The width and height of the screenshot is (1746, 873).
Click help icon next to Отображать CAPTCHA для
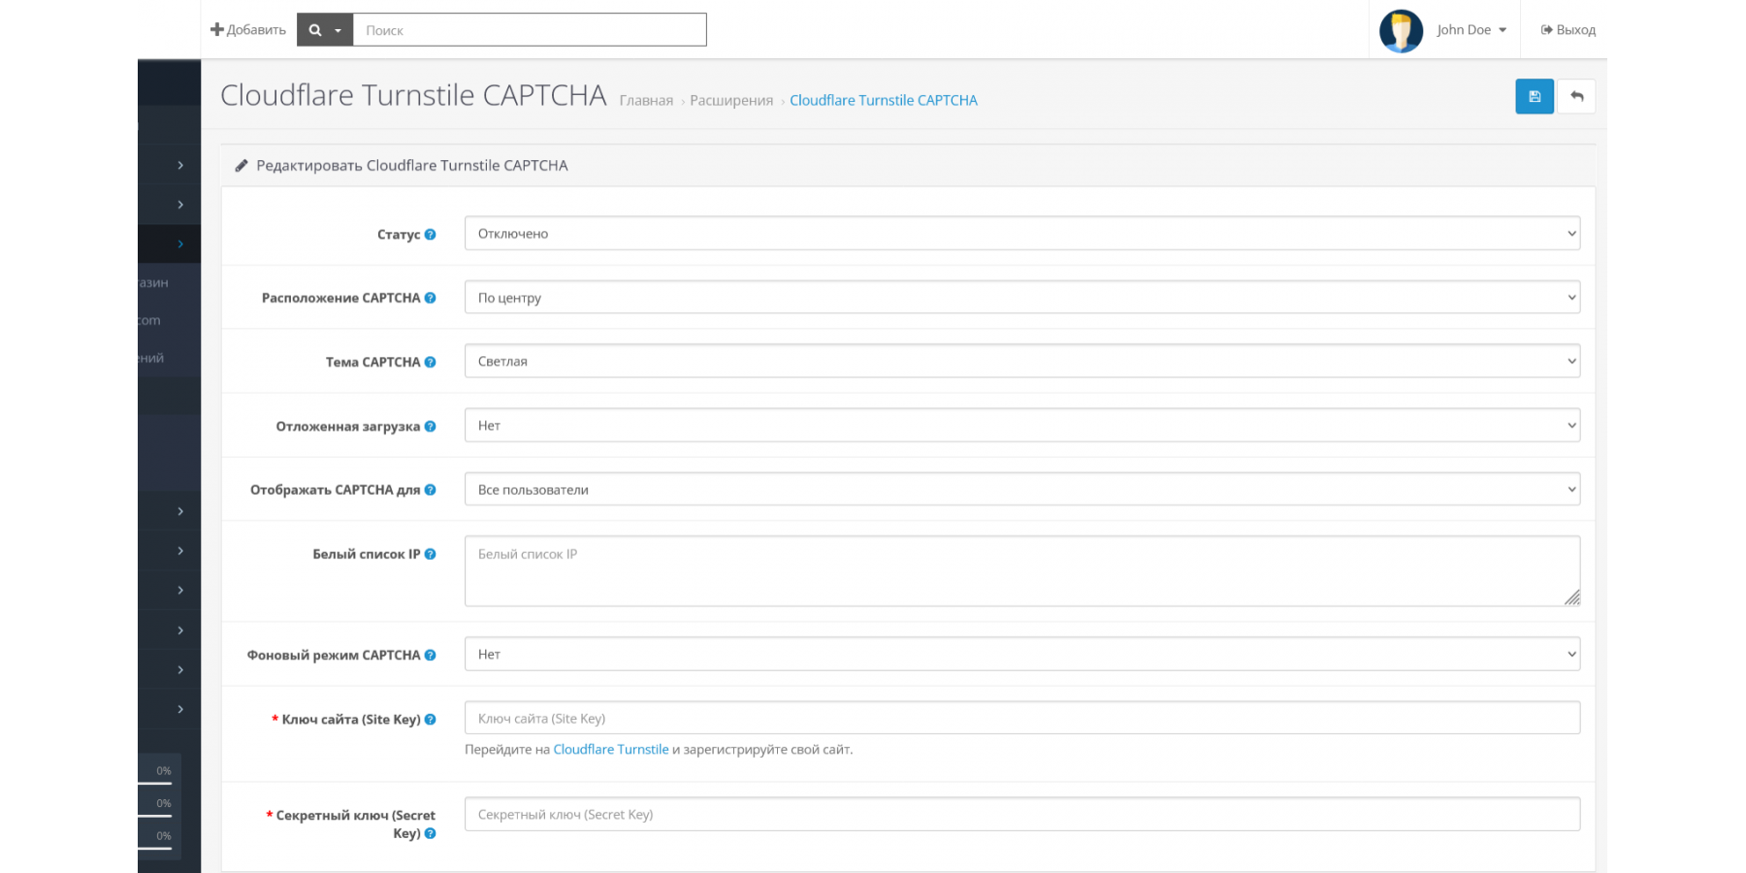tap(430, 490)
